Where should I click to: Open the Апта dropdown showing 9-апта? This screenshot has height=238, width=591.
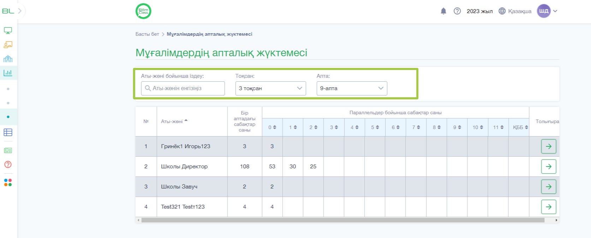coord(352,88)
